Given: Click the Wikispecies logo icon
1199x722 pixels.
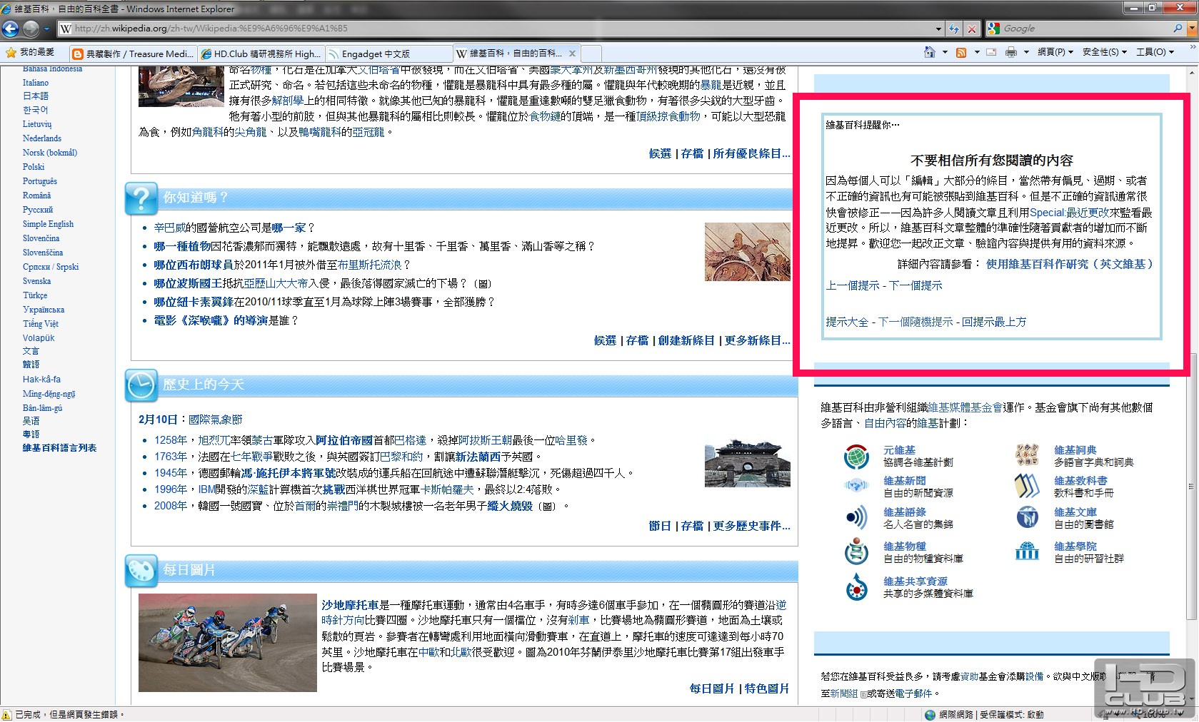Looking at the screenshot, I should [x=856, y=551].
